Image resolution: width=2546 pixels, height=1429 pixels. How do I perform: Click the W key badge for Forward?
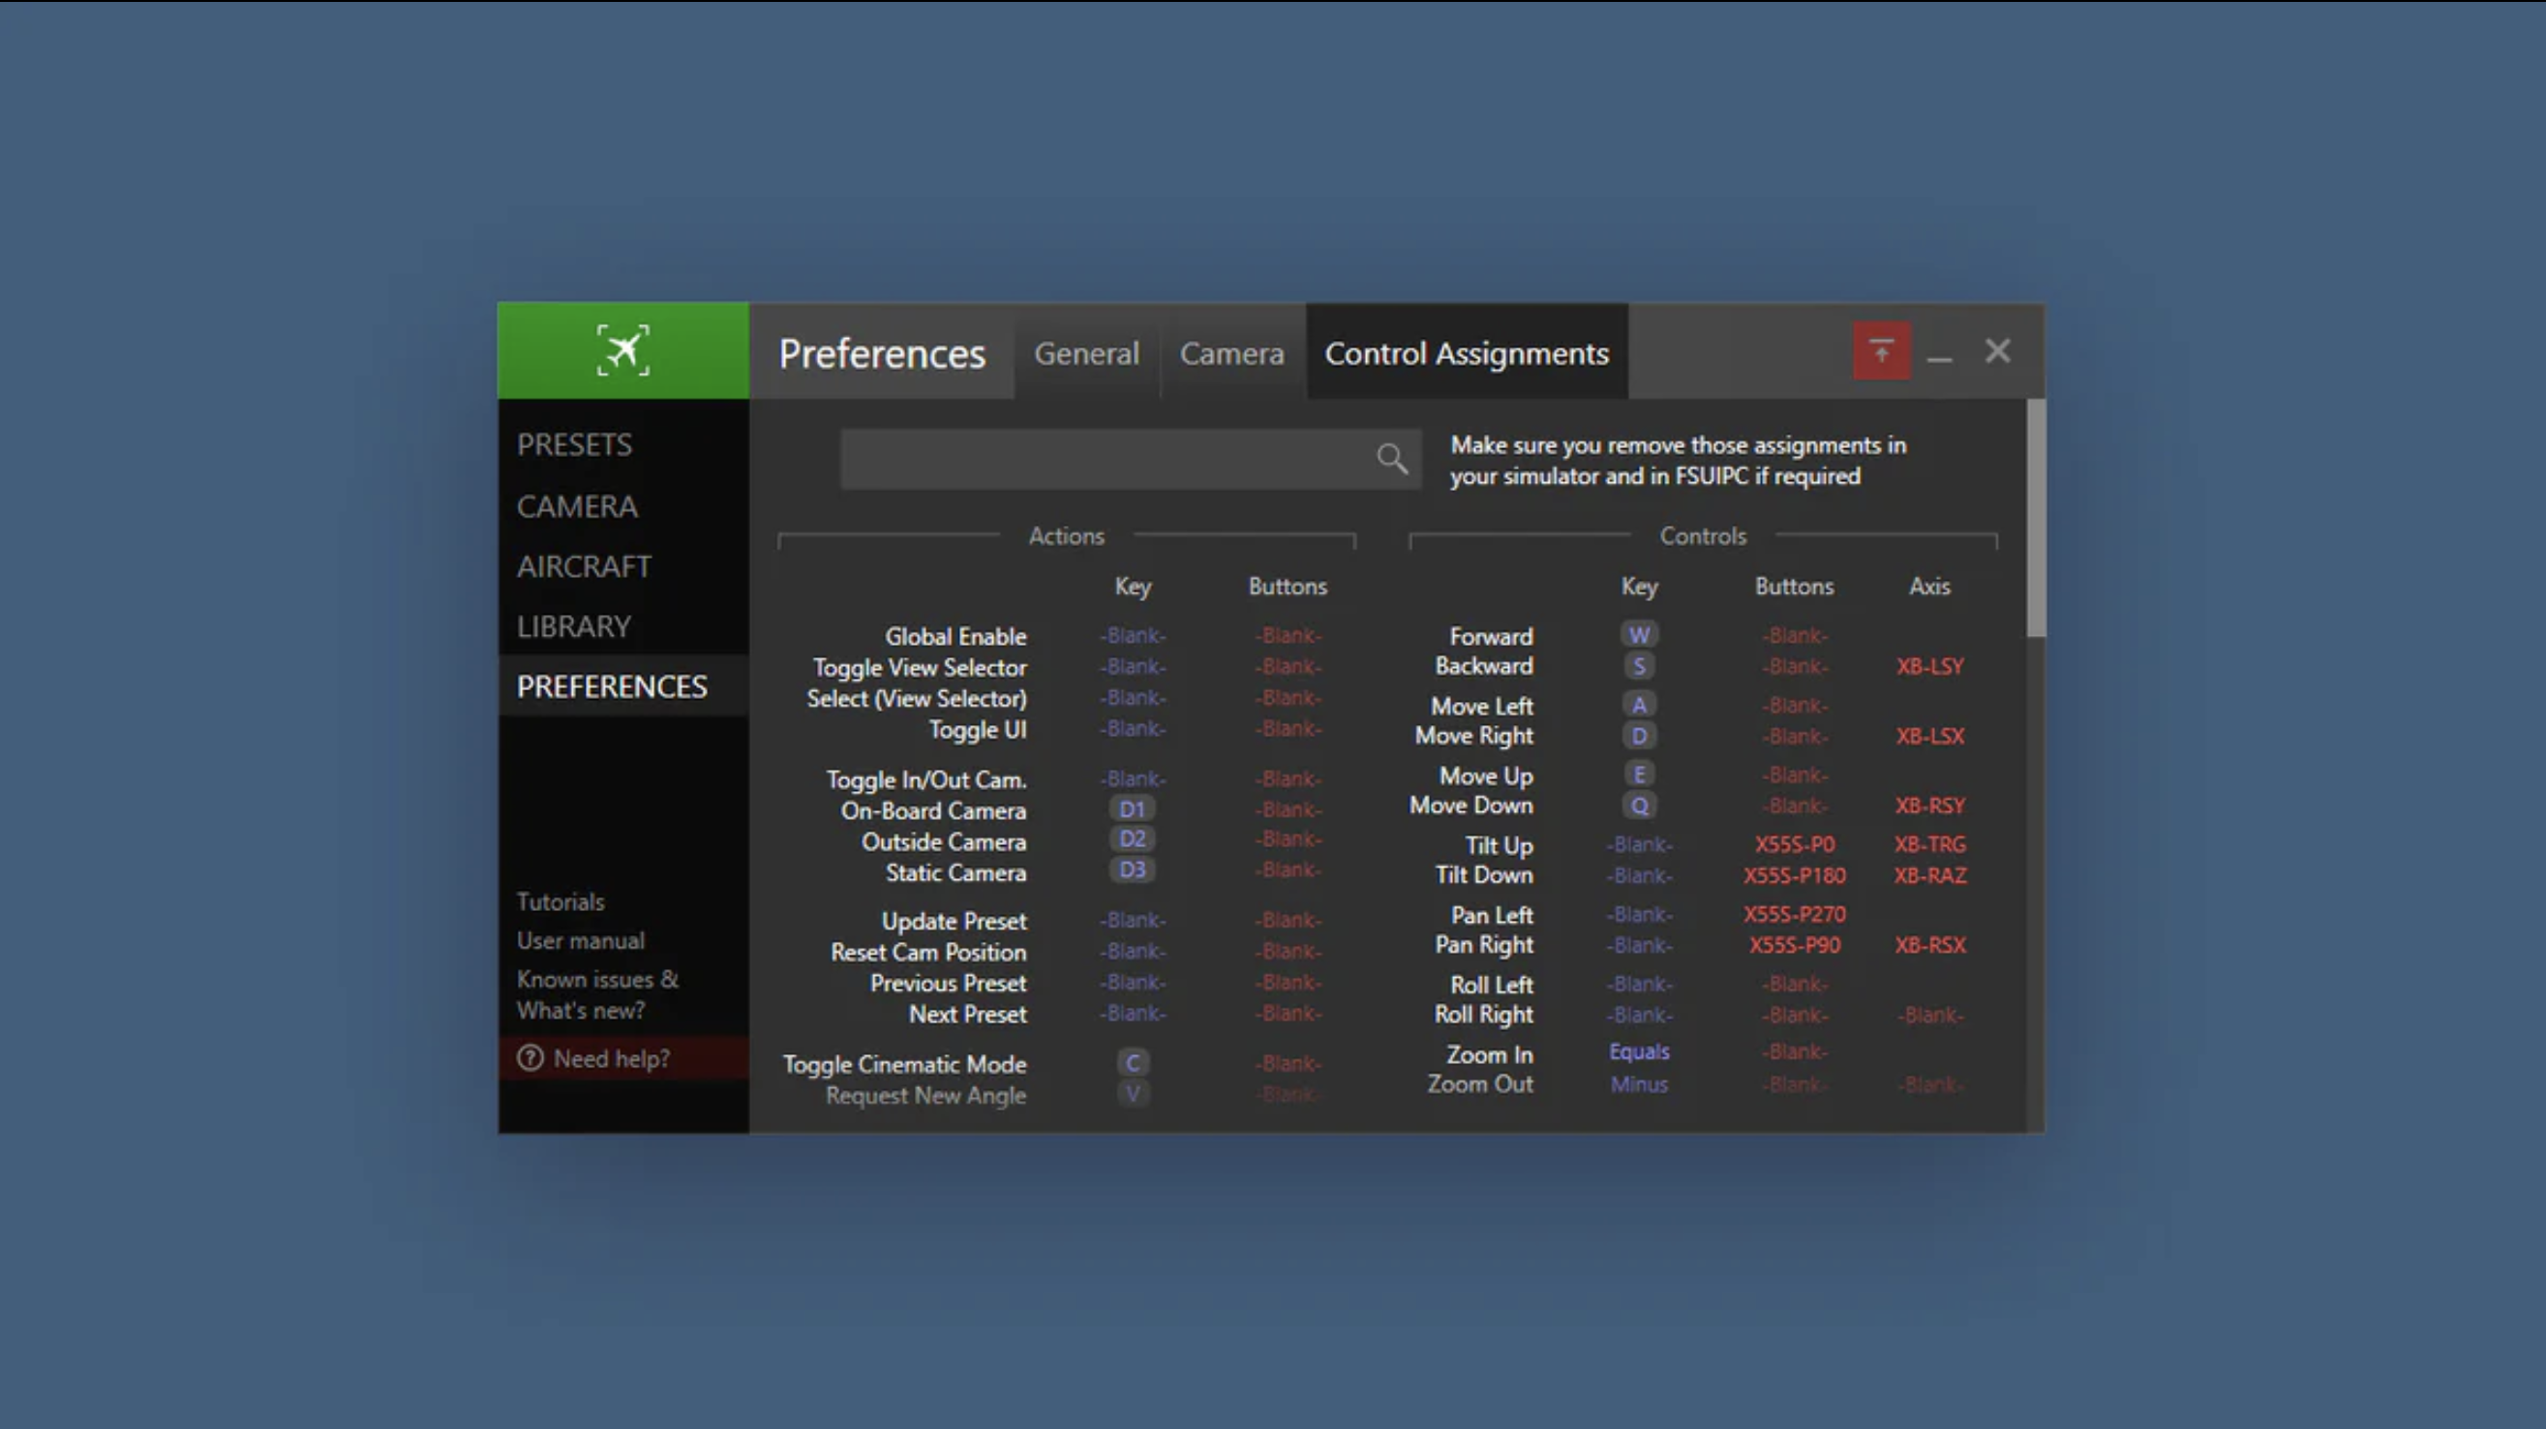1639,634
